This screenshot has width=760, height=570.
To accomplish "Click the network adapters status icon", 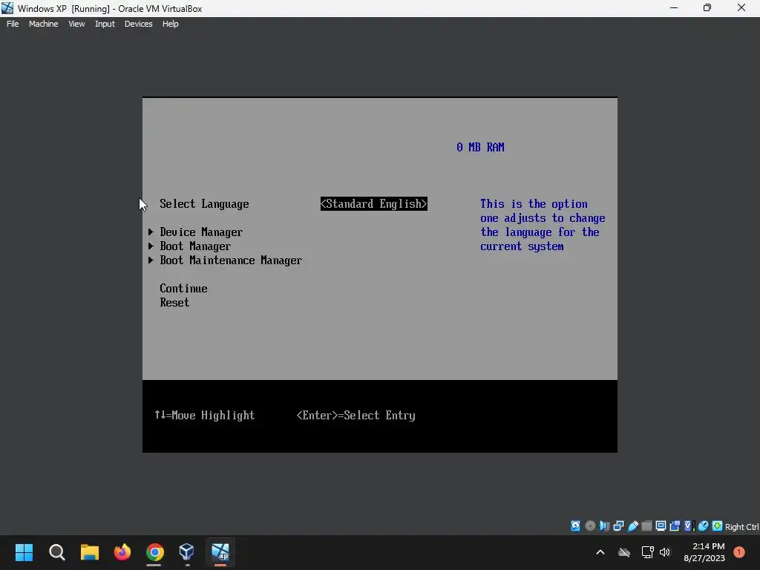I will tap(618, 526).
